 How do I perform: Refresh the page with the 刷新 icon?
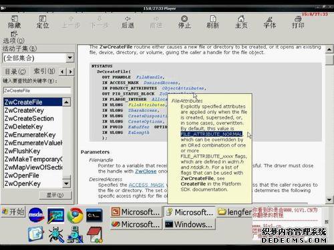[x=212, y=22]
